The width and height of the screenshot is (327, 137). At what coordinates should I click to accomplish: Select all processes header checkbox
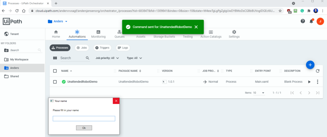tap(55, 71)
